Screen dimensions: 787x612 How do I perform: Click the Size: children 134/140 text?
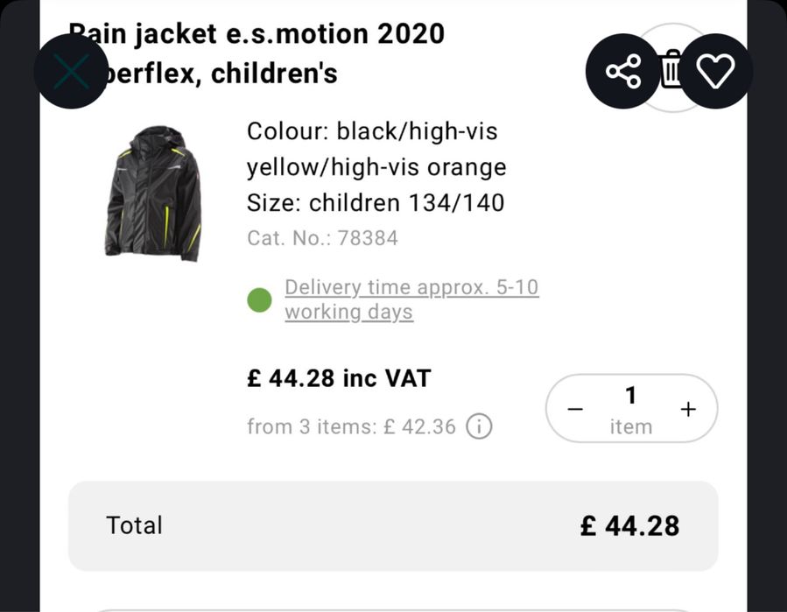(376, 203)
